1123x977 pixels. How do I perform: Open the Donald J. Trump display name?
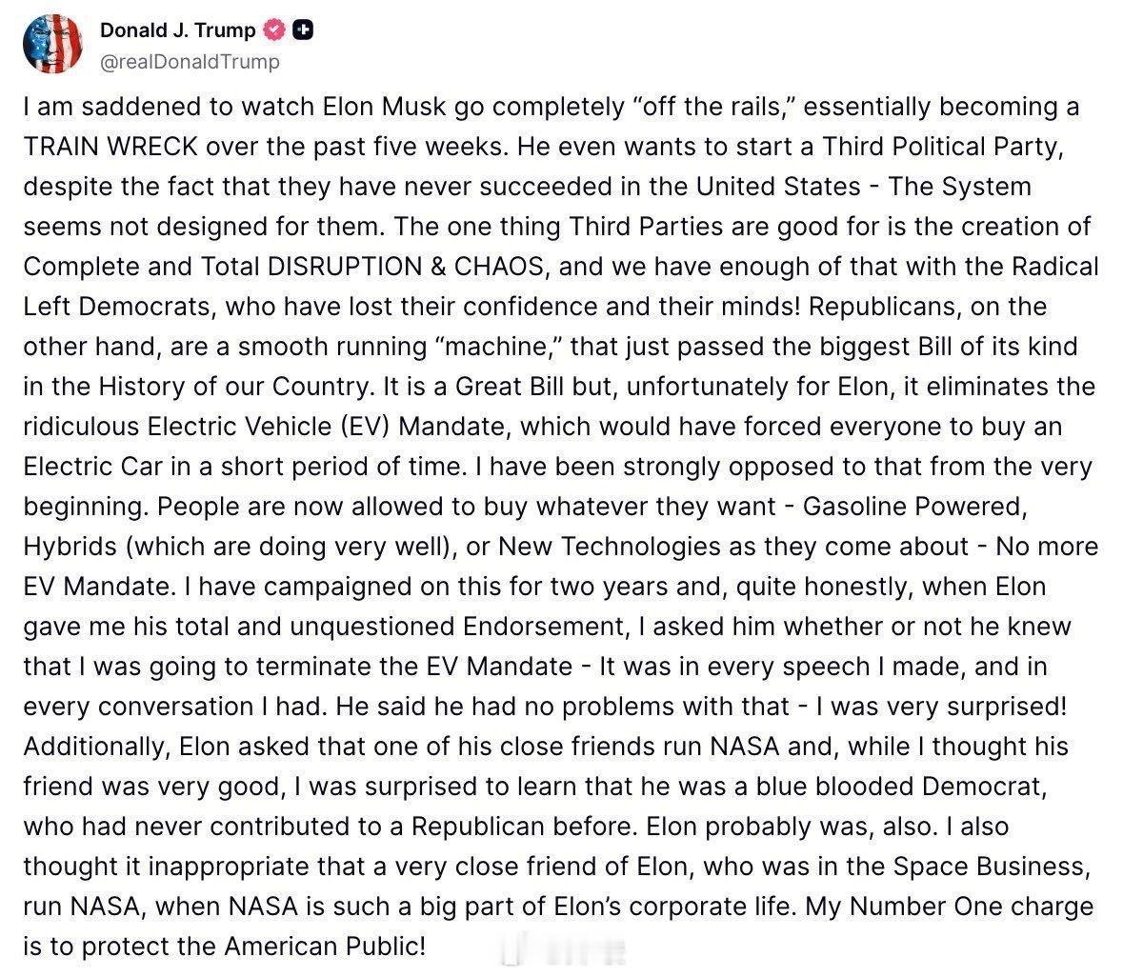[177, 30]
